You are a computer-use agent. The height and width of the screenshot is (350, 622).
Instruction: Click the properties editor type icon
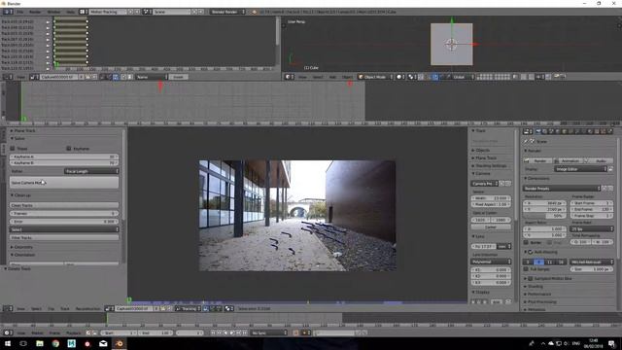tap(527, 131)
